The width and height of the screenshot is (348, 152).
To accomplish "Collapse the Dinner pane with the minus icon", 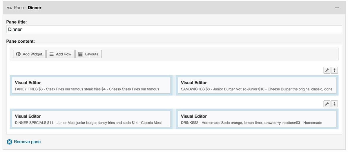I will pos(337,8).
